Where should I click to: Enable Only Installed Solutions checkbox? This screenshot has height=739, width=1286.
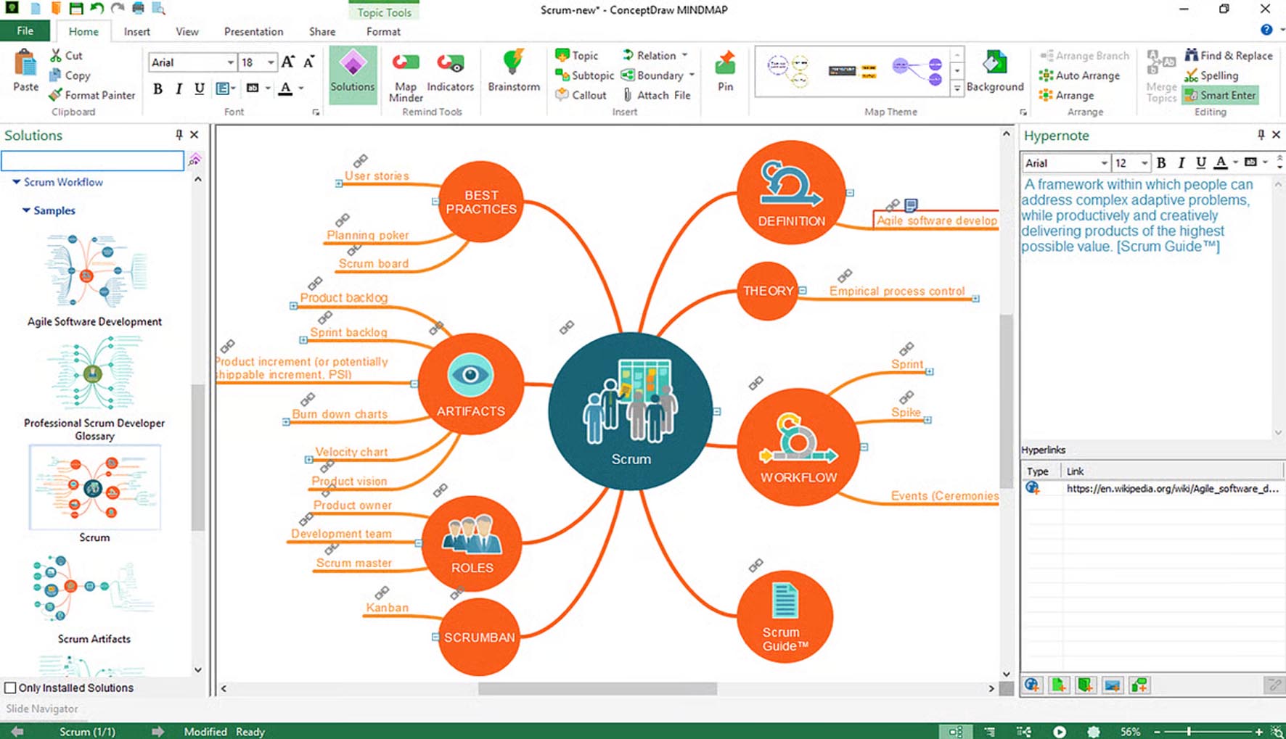pyautogui.click(x=10, y=688)
